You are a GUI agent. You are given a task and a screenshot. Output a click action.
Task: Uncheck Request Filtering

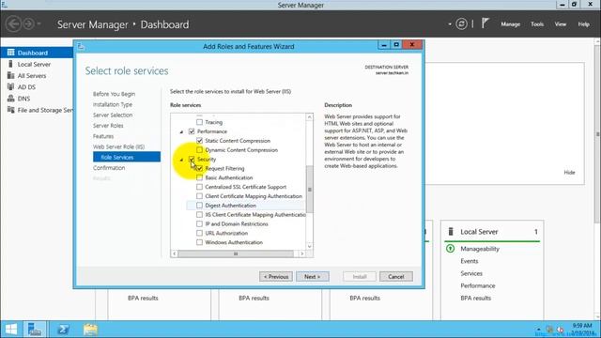click(x=199, y=168)
